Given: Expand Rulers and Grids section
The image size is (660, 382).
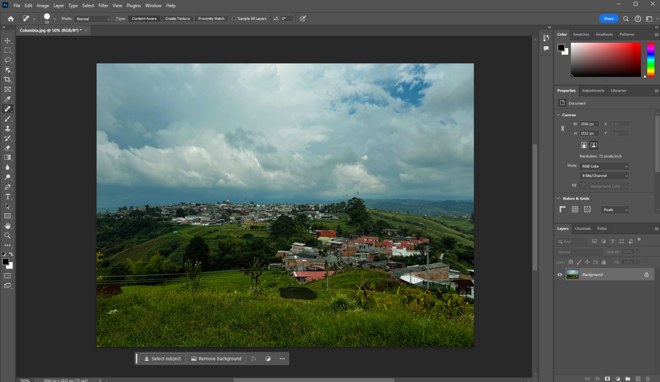Looking at the screenshot, I should tap(558, 198).
